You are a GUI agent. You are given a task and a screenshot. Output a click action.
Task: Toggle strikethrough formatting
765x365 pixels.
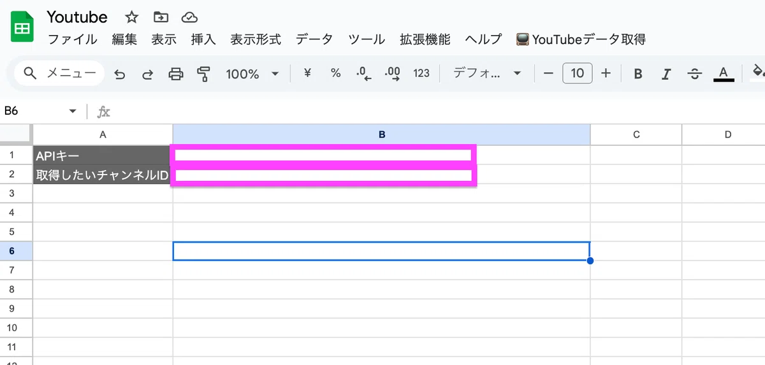695,74
